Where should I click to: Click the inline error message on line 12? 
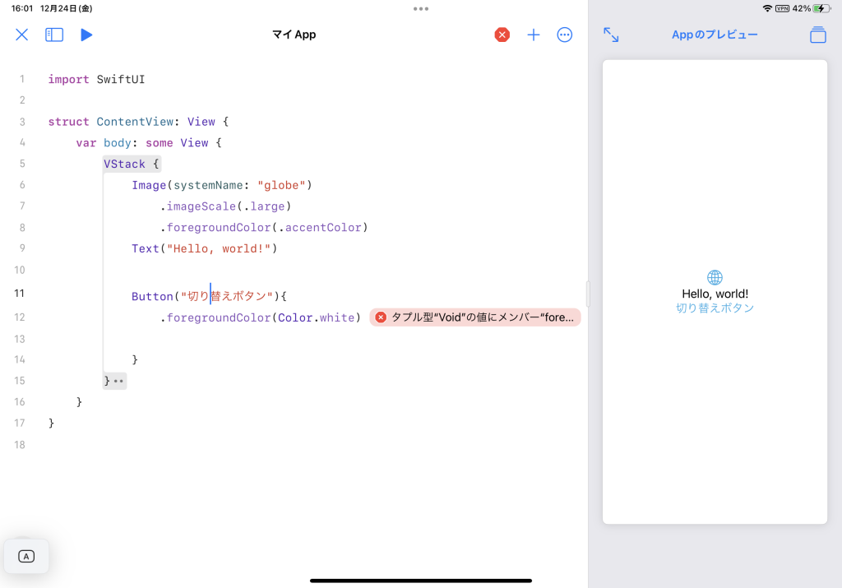coord(474,317)
